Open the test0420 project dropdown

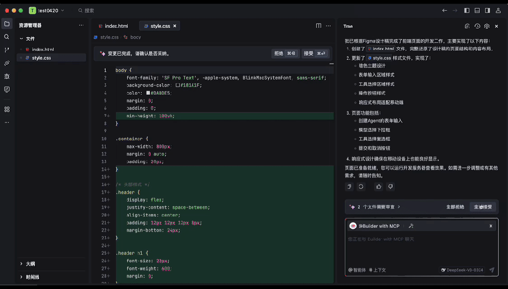click(x=47, y=10)
